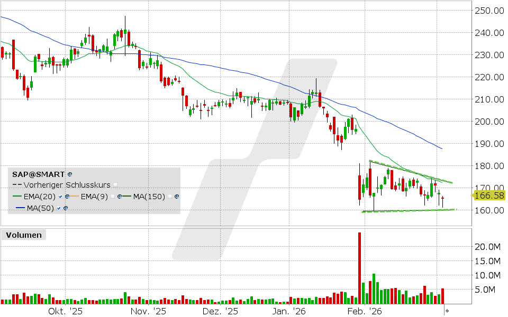Click the Volumen panel header
This screenshot has height=317, width=508.
[23, 235]
